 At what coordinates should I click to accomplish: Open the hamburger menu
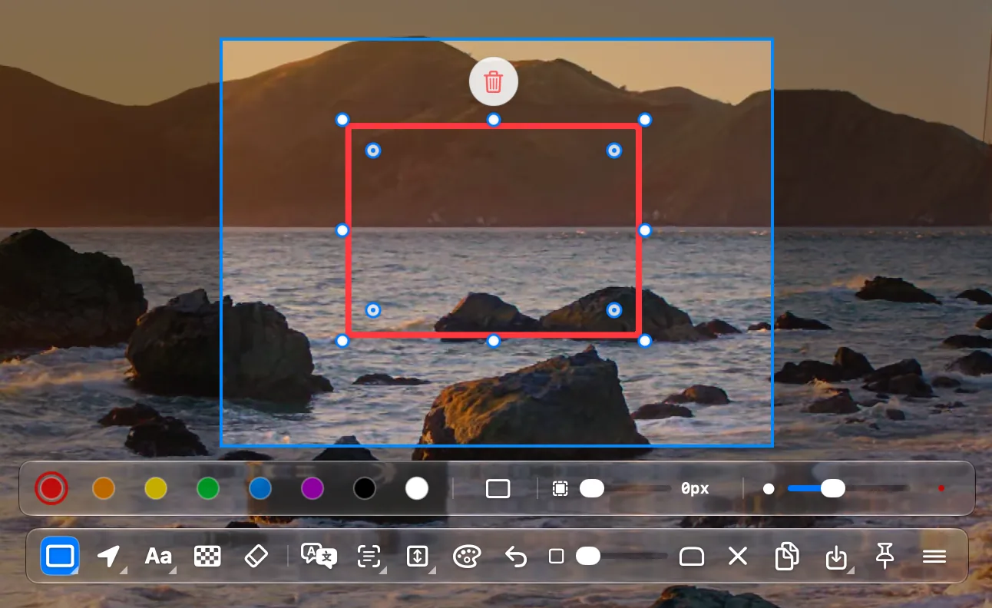(934, 557)
